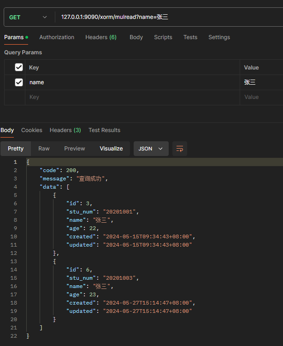Go to the Scripts tab

coord(163,37)
